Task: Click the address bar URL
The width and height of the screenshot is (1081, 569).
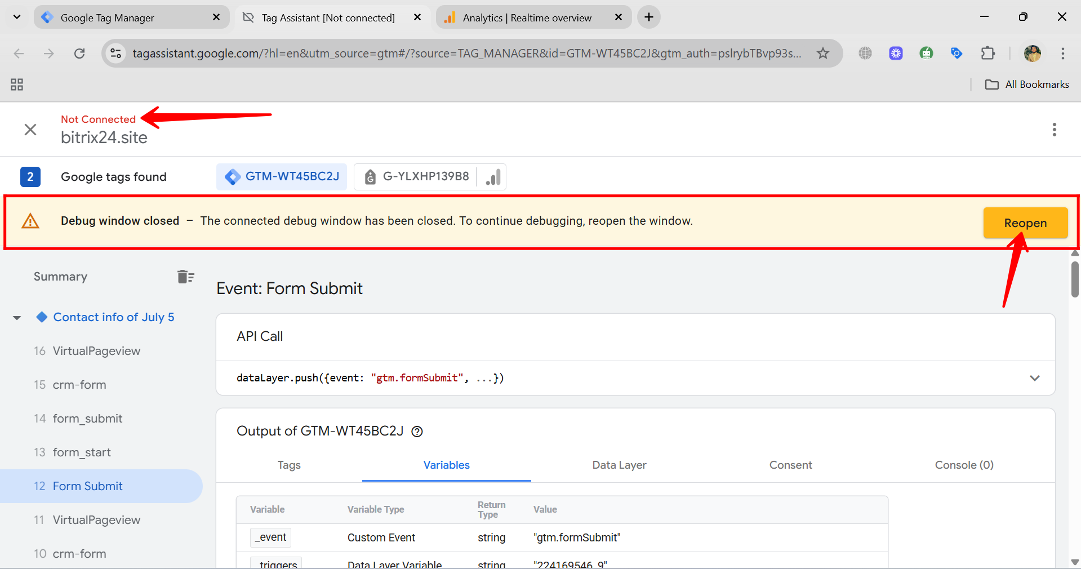Action: [466, 54]
